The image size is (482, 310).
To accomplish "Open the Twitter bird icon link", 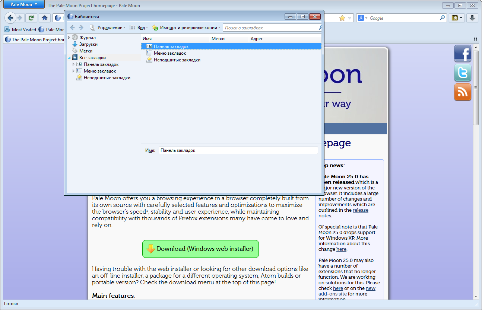I will coord(463,73).
